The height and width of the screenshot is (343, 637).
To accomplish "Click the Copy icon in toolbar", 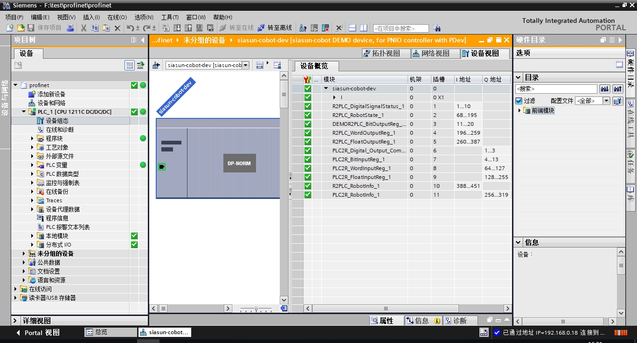I will (95, 28).
